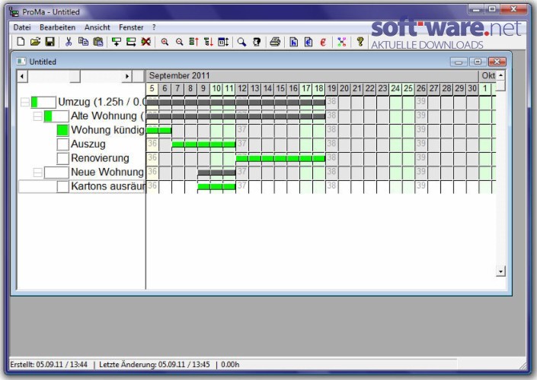
Task: Open search with the blue magnifier icon
Action: pyautogui.click(x=241, y=42)
